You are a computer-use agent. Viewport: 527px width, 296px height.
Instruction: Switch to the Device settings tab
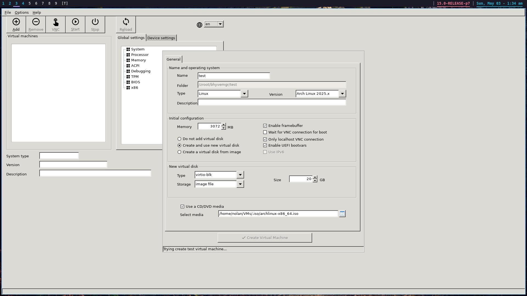pos(161,38)
